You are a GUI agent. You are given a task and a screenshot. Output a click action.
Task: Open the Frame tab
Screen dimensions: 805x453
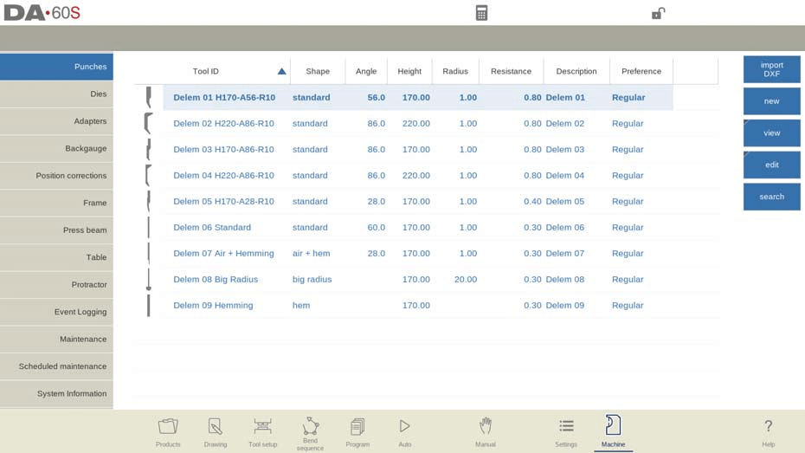pos(56,203)
